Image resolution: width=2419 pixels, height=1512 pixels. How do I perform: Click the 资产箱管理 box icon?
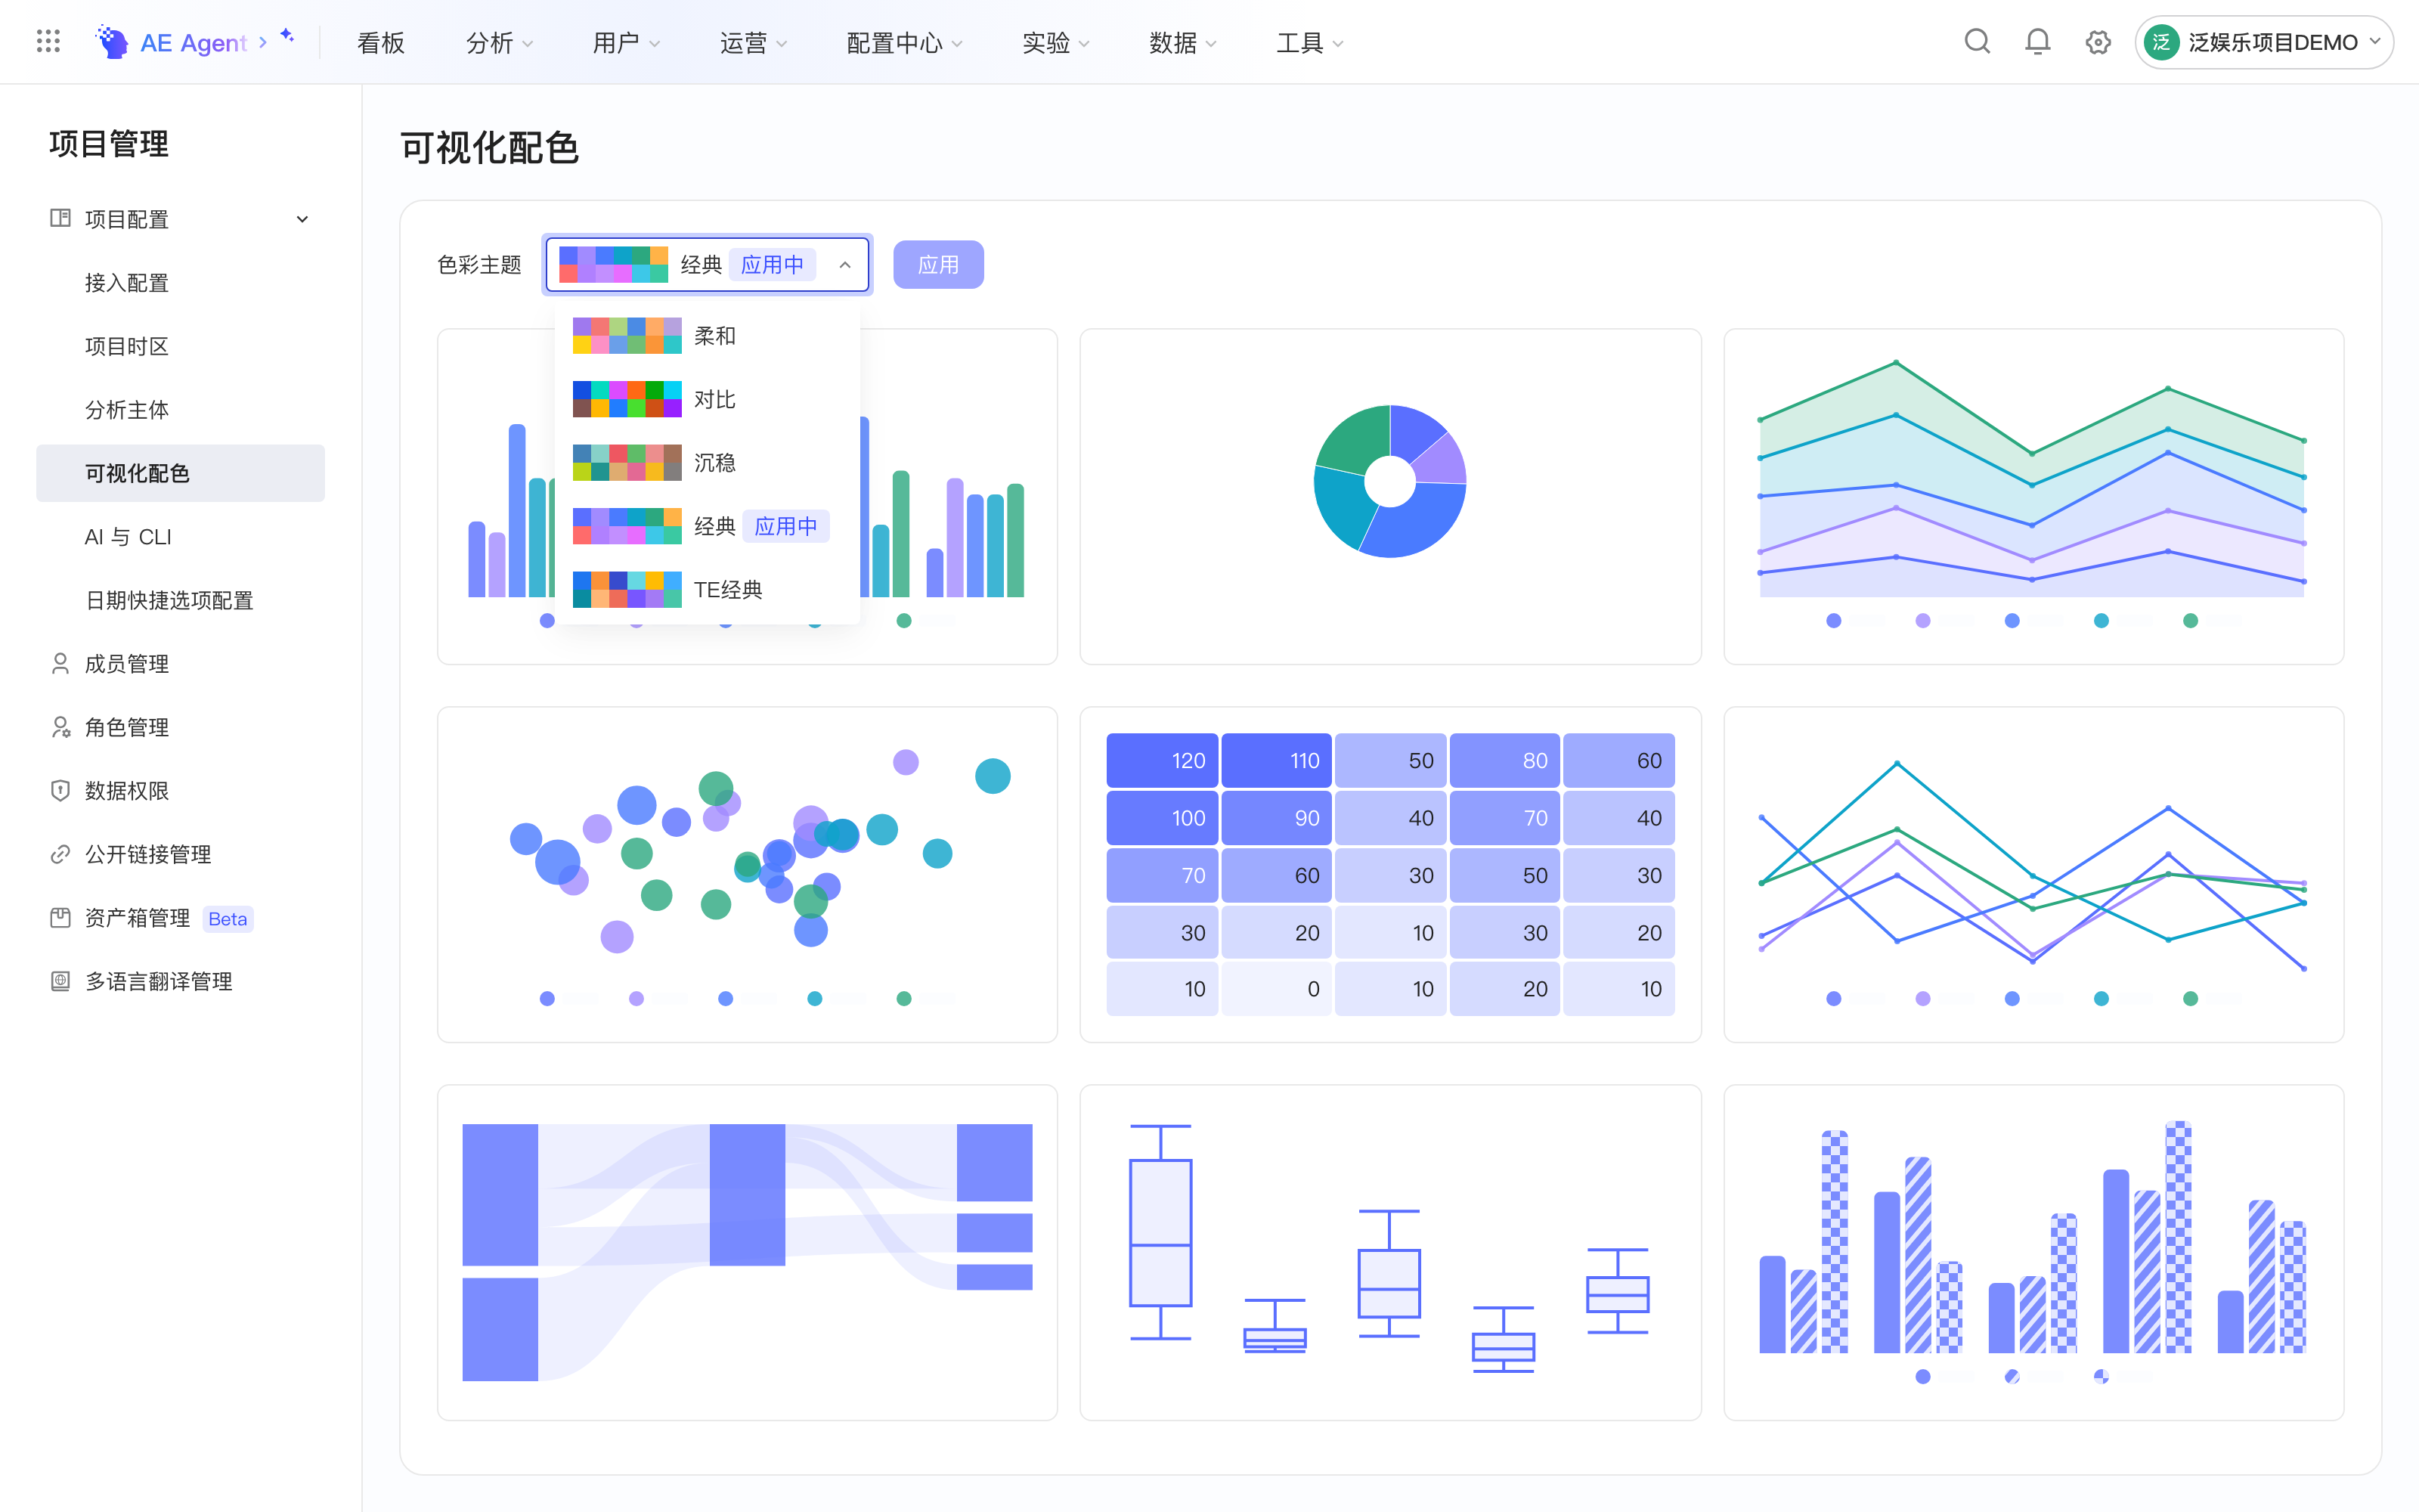click(x=60, y=917)
